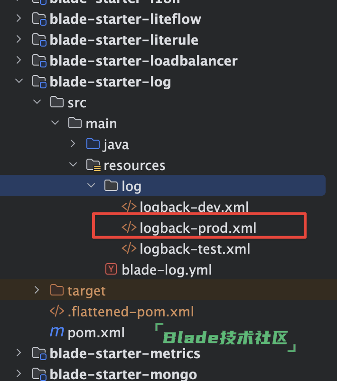Expand the target folder
This screenshot has height=381, width=337.
point(37,290)
